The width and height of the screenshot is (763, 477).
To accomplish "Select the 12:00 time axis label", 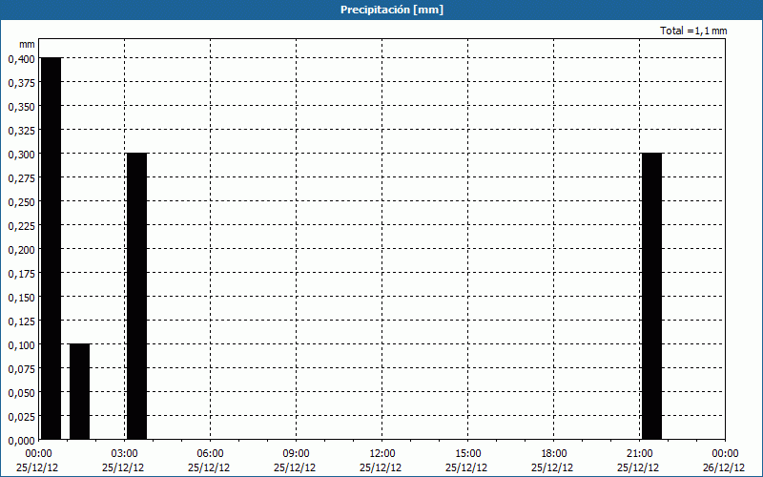I will tap(382, 454).
